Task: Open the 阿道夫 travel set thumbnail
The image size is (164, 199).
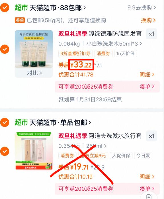Action: (34, 151)
